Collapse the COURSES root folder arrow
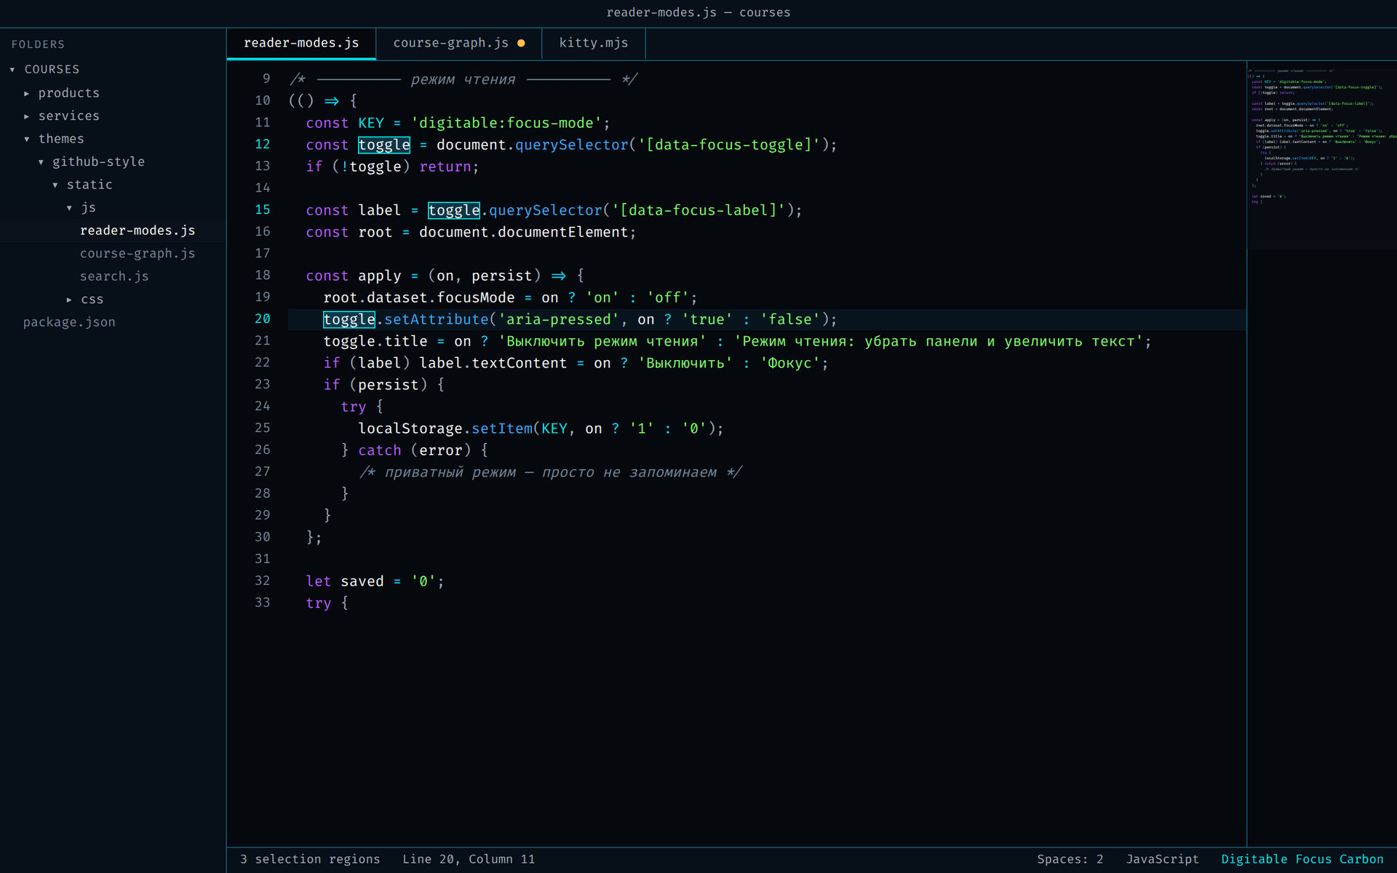Viewport: 1397px width, 873px height. 12,70
